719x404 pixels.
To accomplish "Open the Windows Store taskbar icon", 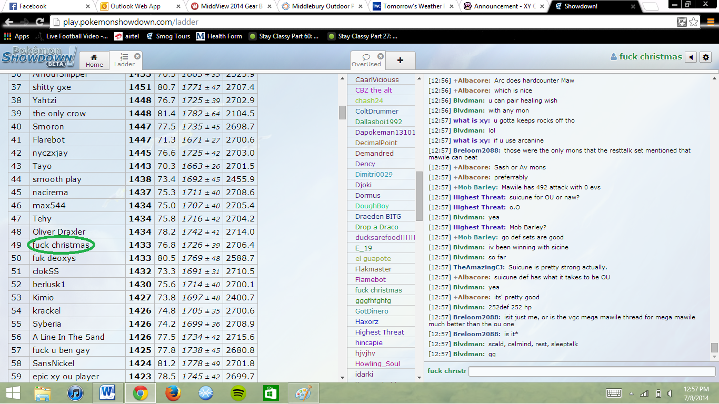I will pos(271,393).
